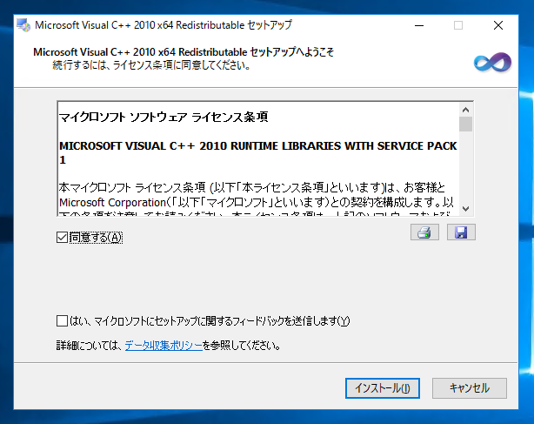Click the setup installer icon in title bar
Screen dimensions: 534x424
(23, 25)
